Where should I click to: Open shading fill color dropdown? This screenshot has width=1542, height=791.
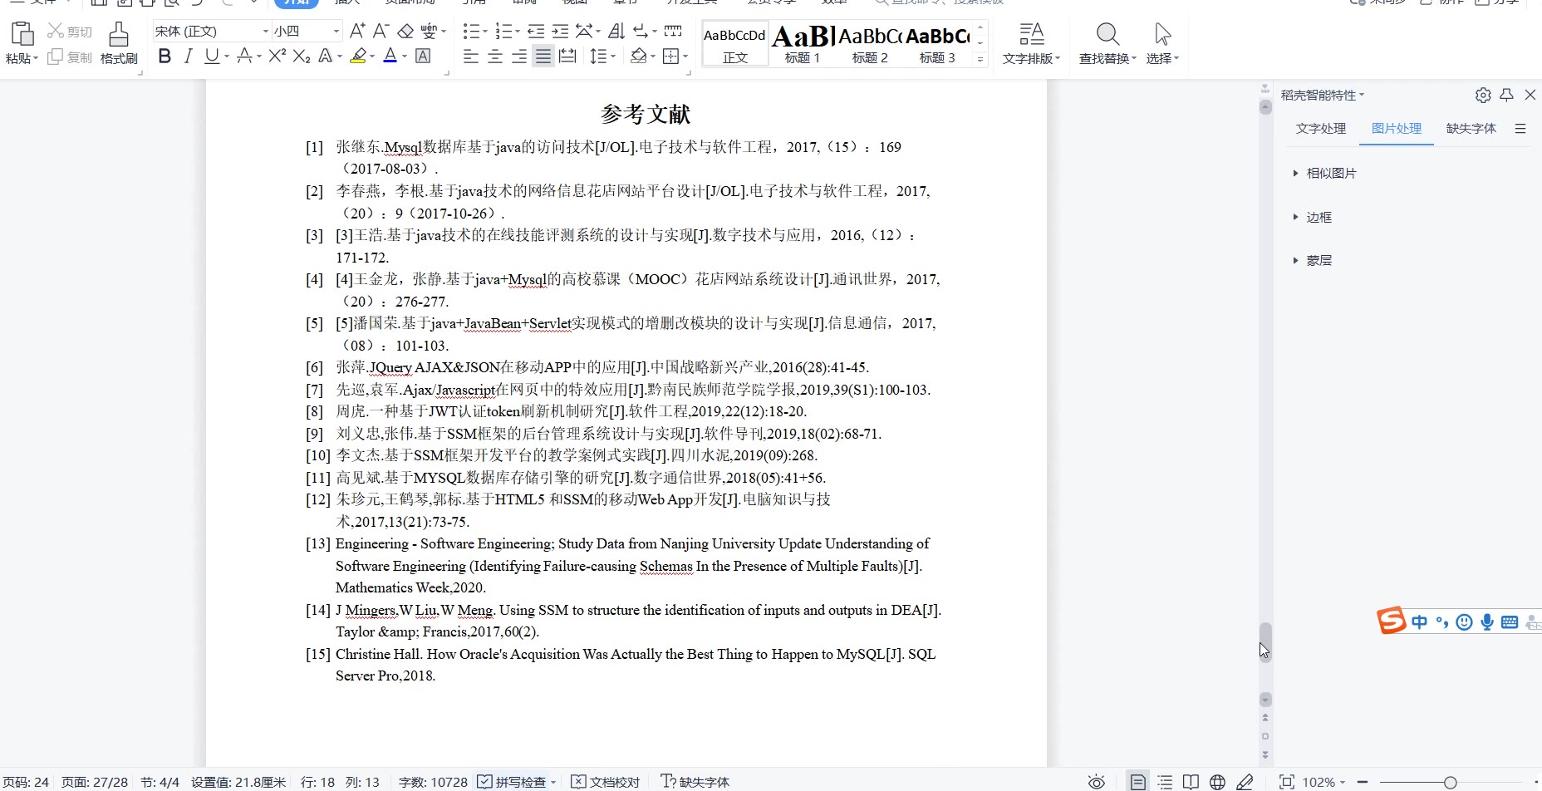(x=652, y=56)
